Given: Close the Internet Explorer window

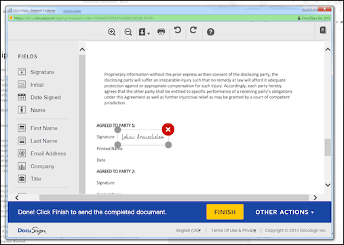Looking at the screenshot, I should [325, 9].
